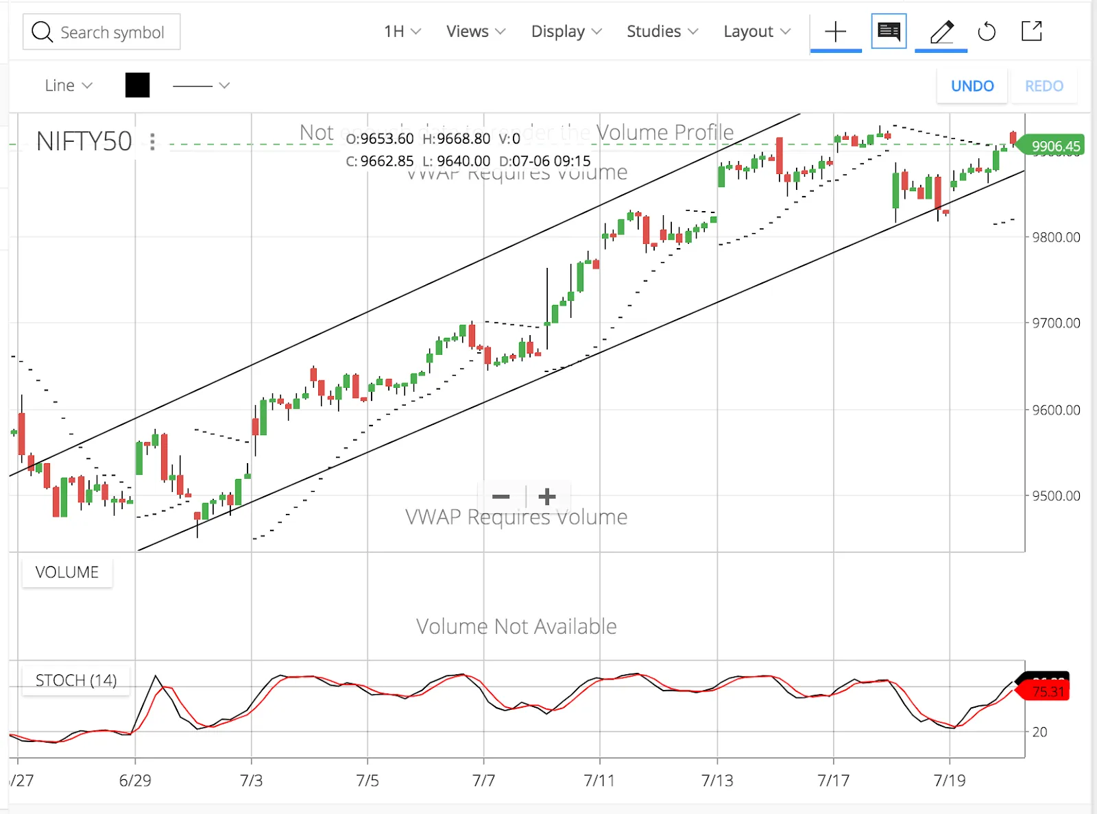1097x814 pixels.
Task: Click the UNDO button
Action: 972,86
